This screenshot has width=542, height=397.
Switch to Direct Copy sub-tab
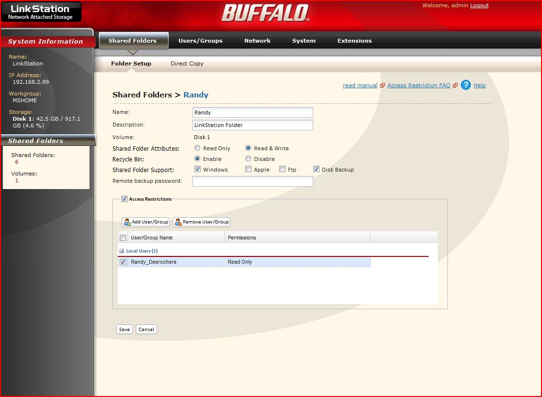coord(187,64)
